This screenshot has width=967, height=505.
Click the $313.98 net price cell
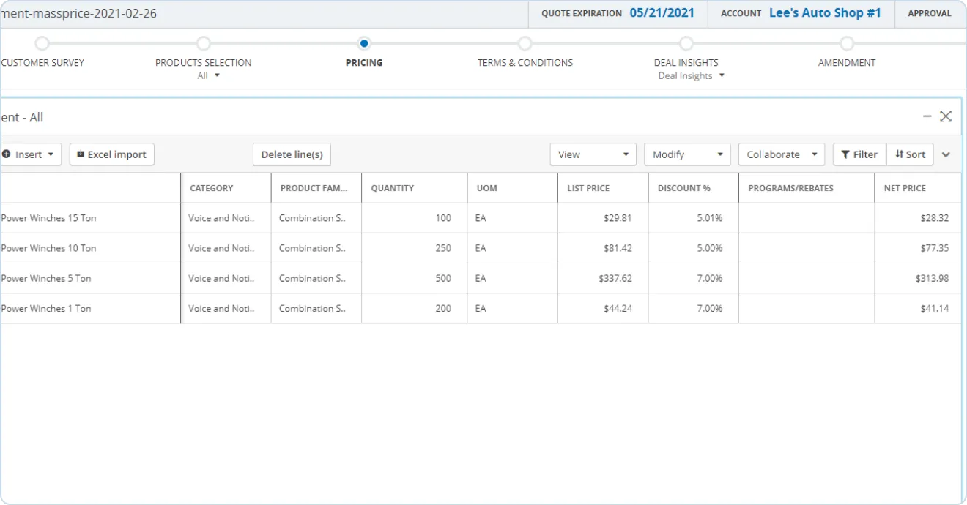coord(918,278)
